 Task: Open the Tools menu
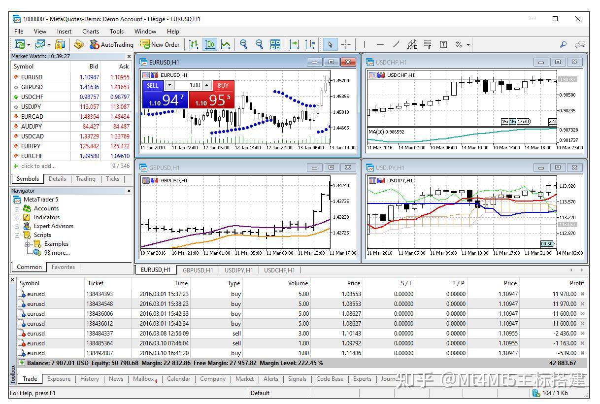coord(117,31)
